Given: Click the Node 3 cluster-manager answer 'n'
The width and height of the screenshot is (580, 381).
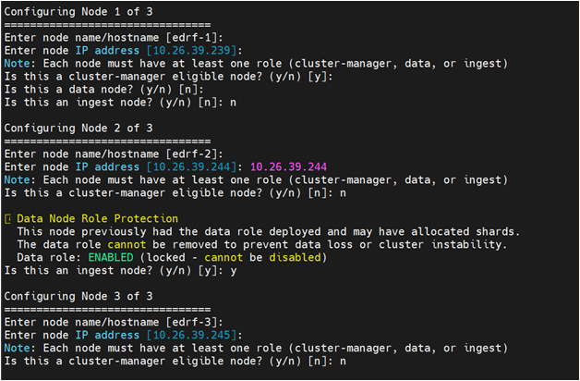Looking at the screenshot, I should (x=343, y=362).
